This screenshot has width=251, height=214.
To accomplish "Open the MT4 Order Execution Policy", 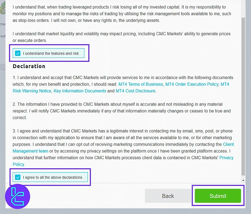I will 192,84.
